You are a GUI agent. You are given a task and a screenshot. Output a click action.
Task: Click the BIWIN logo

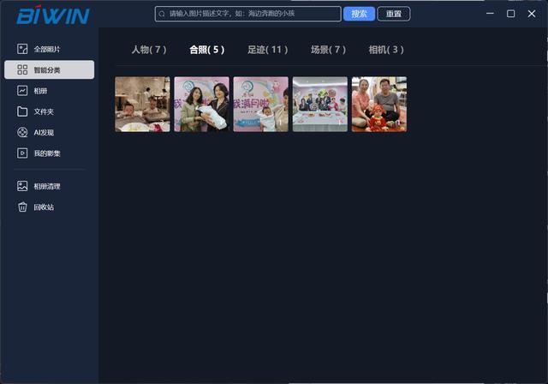(52, 15)
